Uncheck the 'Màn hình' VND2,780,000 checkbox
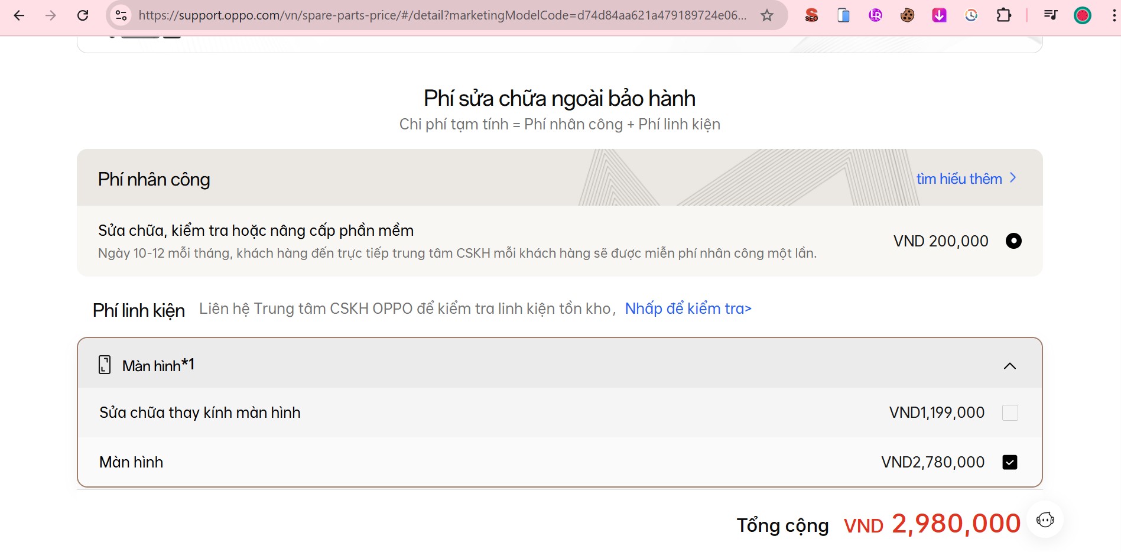 1010,462
